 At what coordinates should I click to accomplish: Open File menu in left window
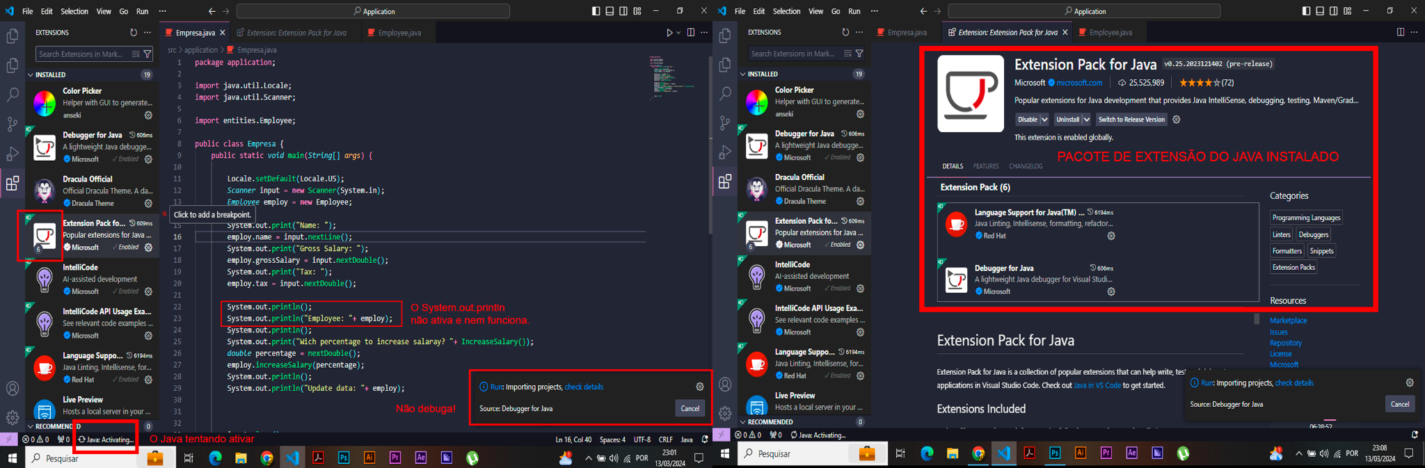27,11
